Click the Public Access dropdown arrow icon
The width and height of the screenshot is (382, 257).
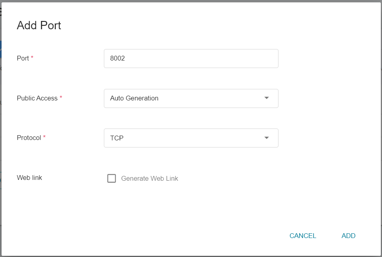click(267, 98)
